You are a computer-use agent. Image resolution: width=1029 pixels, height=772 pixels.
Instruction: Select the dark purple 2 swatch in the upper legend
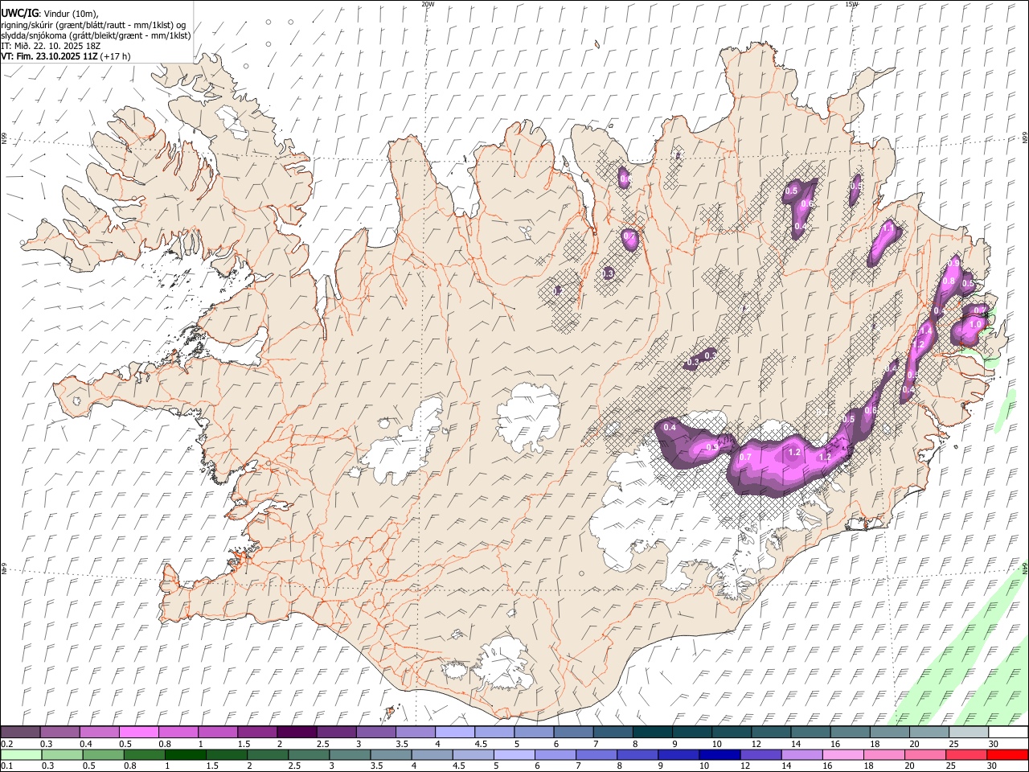[x=297, y=732]
